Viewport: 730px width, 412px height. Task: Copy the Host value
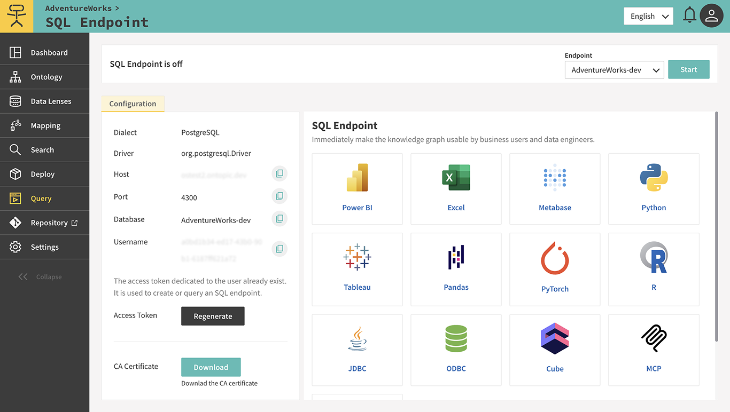pos(279,173)
